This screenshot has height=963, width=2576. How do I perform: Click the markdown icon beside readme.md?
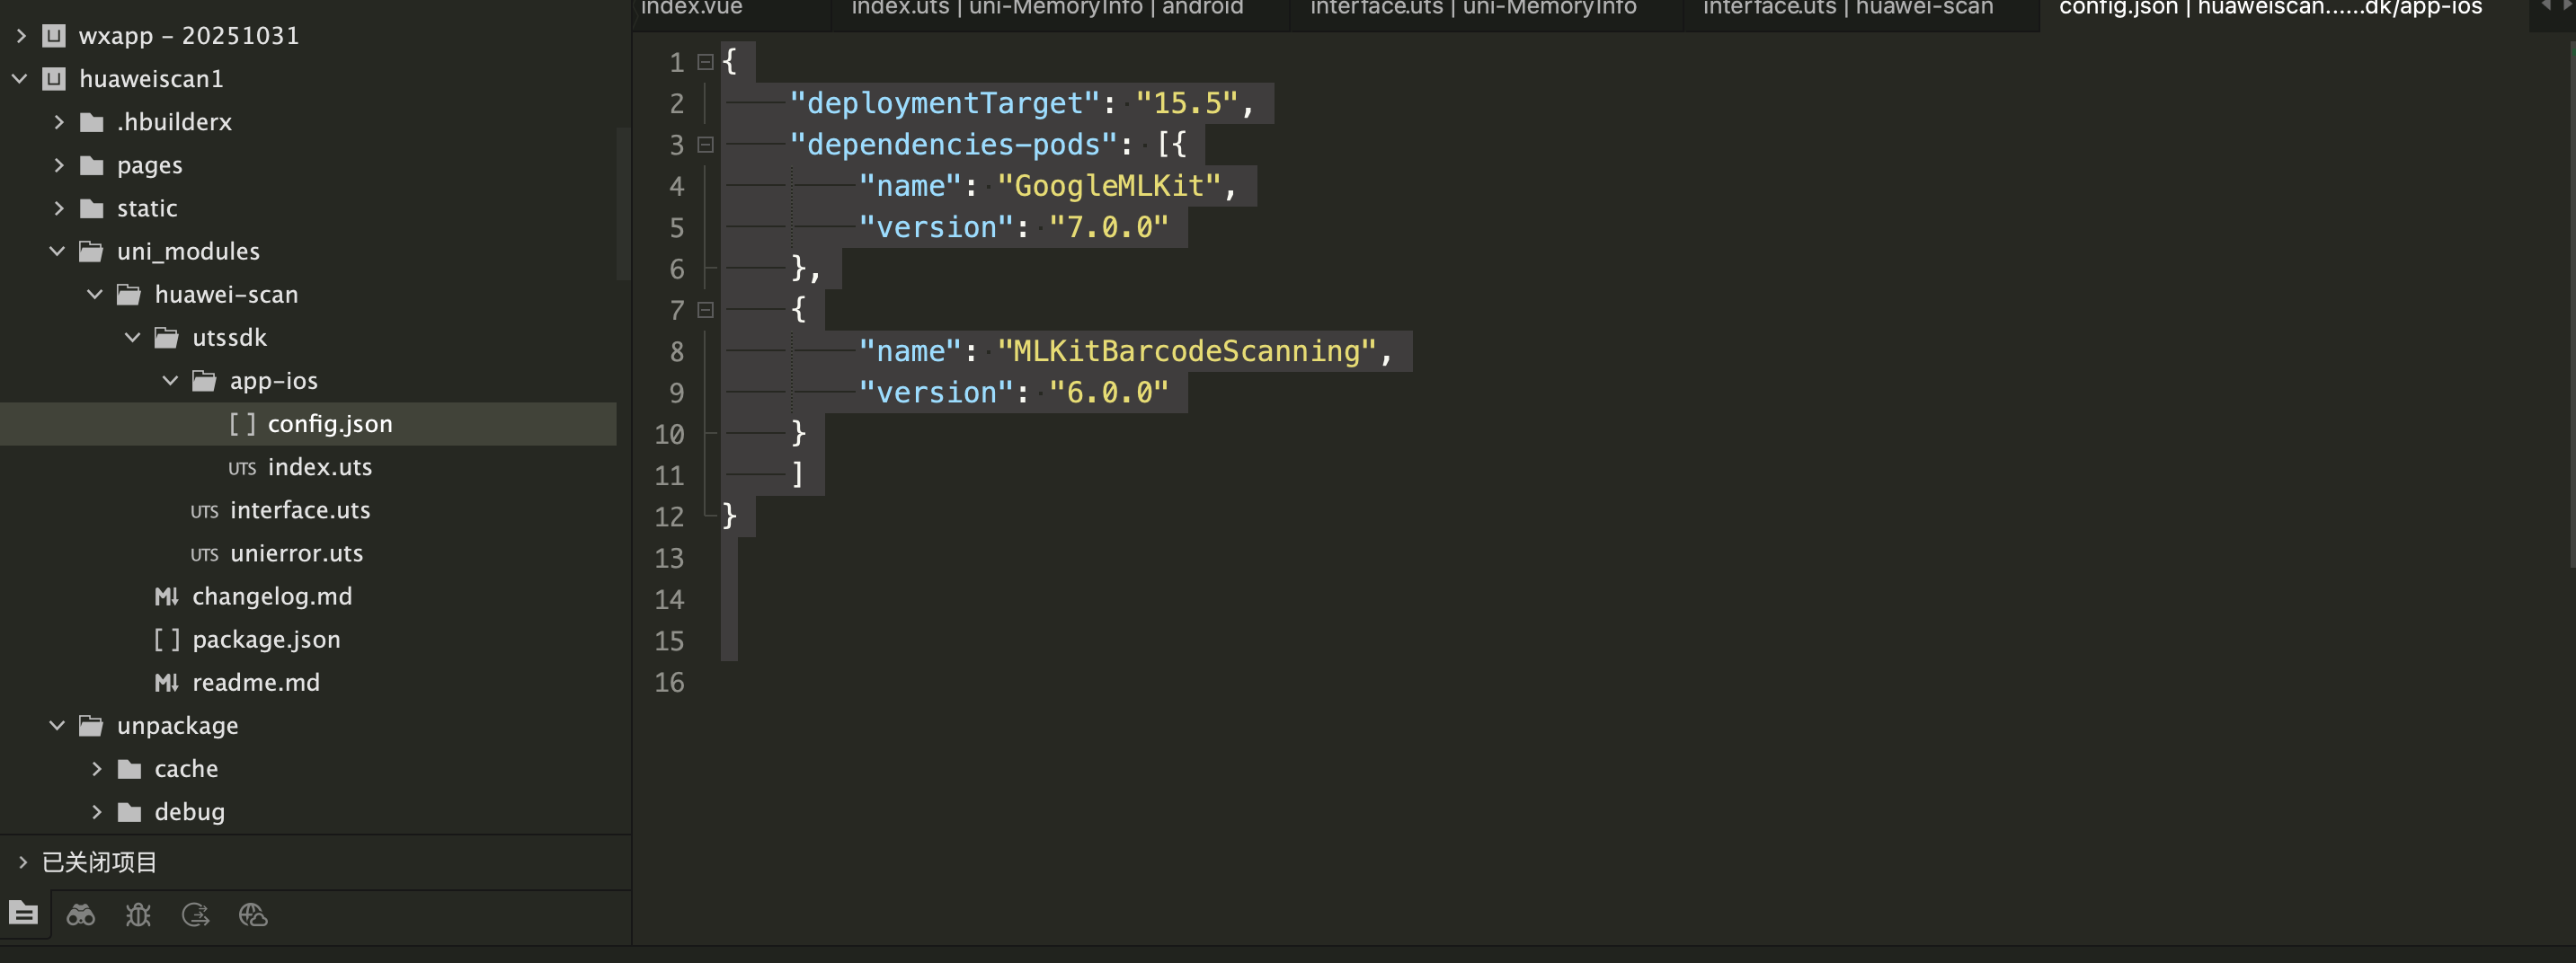click(166, 684)
